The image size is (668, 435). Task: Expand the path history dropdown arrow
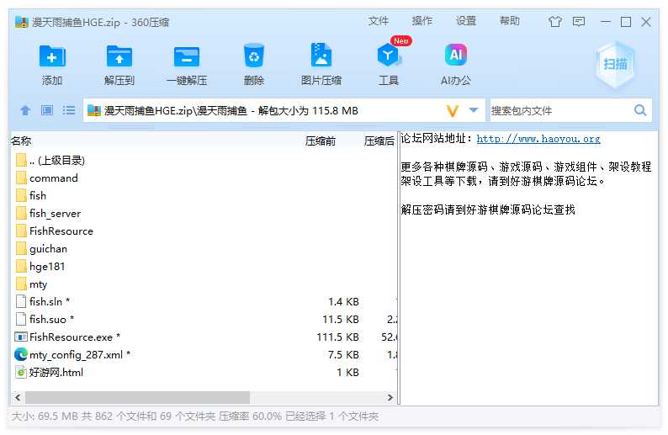[x=474, y=110]
